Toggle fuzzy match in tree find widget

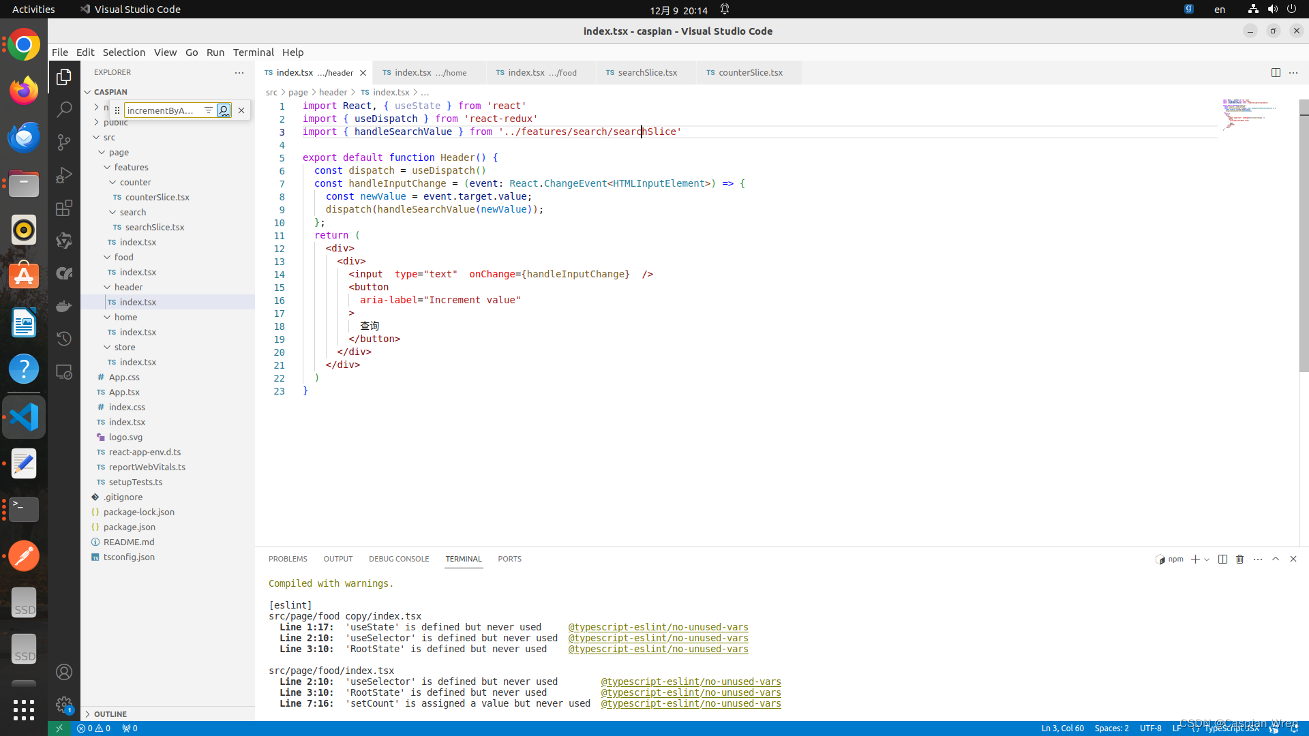click(x=224, y=110)
